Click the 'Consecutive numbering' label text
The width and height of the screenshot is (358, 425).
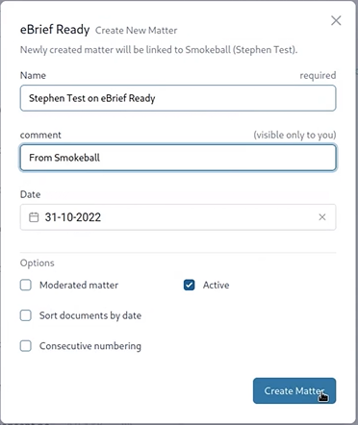pyautogui.click(x=90, y=346)
